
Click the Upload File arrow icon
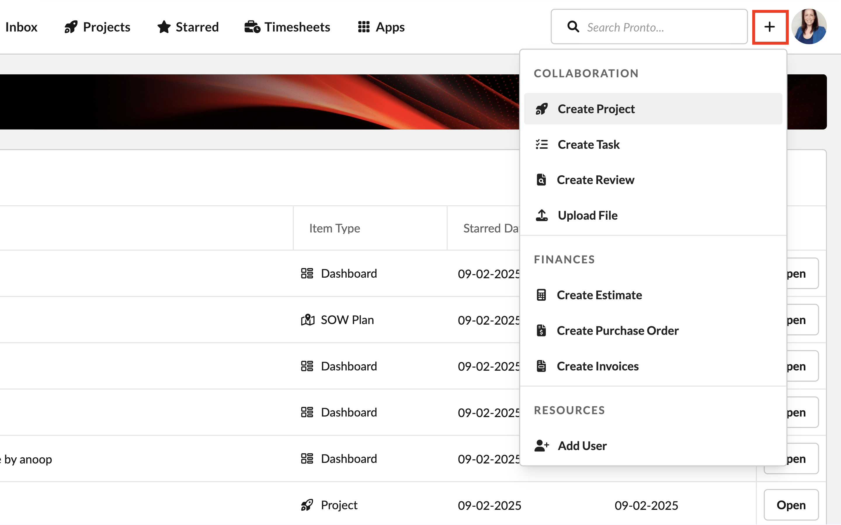[x=541, y=215]
